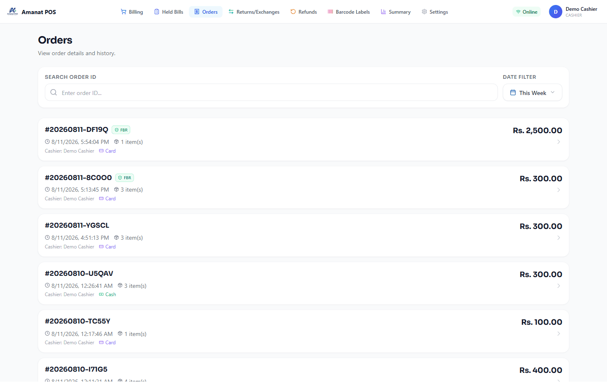Expand order TC55Y with its chevron
This screenshot has width=607, height=382.
point(558,333)
